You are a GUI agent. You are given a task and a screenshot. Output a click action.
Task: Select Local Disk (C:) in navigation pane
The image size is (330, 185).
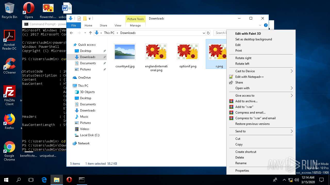click(90, 135)
